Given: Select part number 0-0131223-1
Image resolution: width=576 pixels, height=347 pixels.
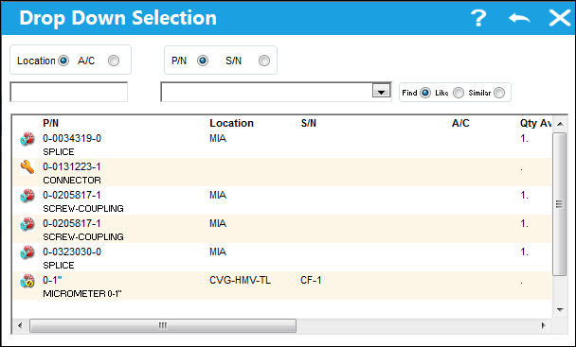Looking at the screenshot, I should [72, 166].
